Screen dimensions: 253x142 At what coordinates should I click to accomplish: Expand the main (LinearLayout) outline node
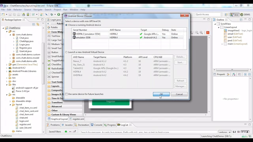click(x=222, y=44)
